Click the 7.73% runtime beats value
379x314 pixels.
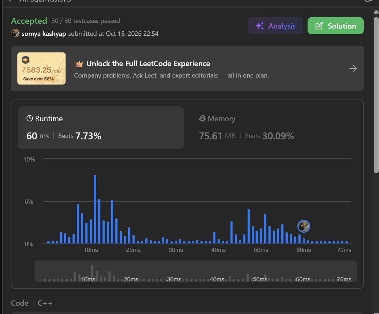tap(88, 136)
